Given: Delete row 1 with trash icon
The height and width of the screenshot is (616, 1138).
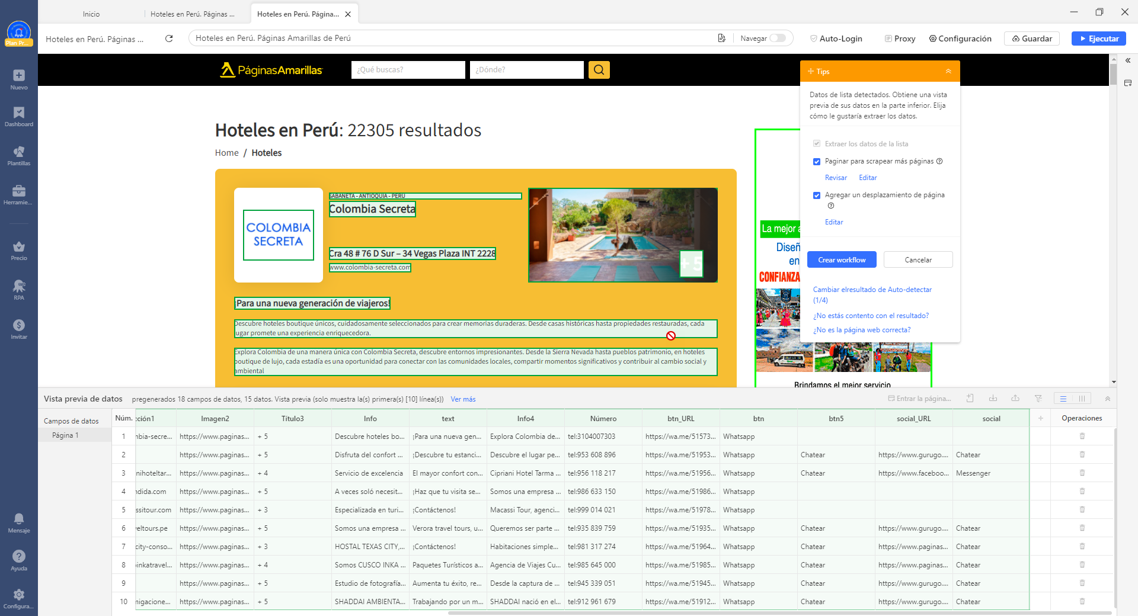Looking at the screenshot, I should pyautogui.click(x=1082, y=437).
